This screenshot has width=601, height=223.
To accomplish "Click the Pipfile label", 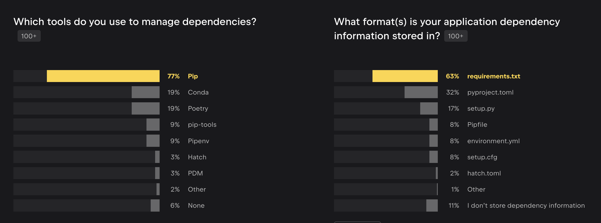I will 477,125.
